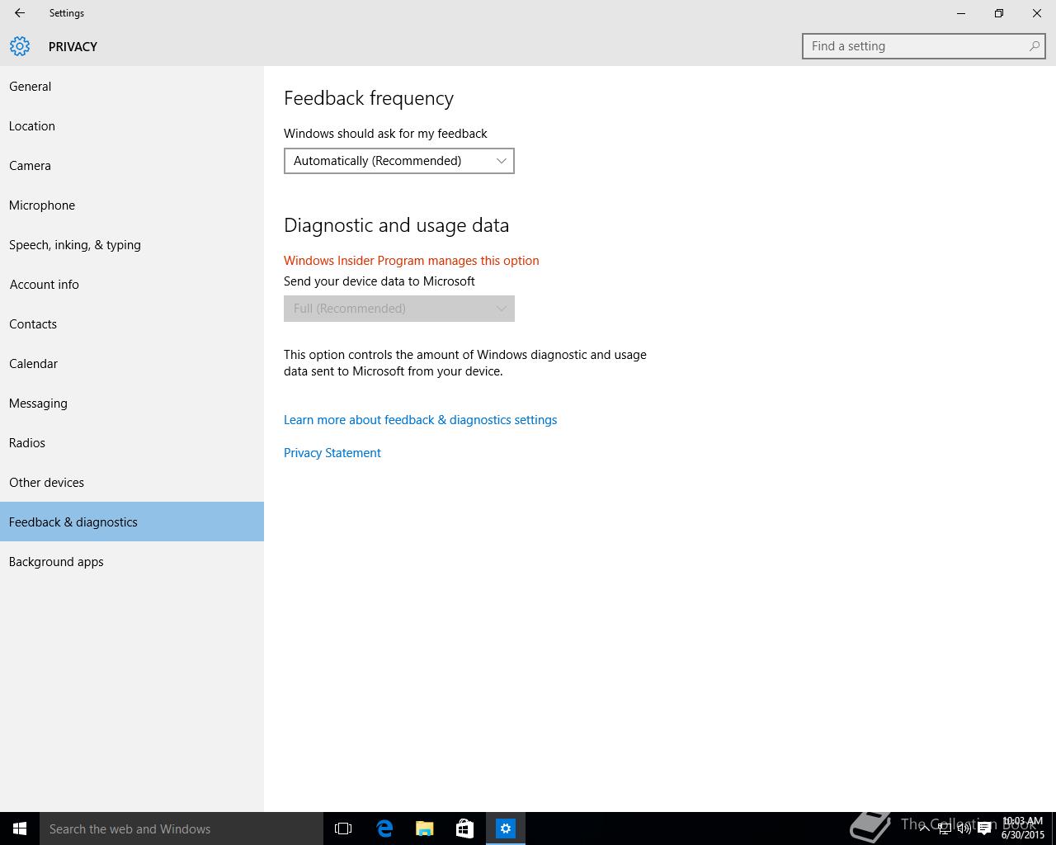Select Feedback & diagnostics category
Image resolution: width=1056 pixels, height=845 pixels.
pyautogui.click(x=132, y=522)
